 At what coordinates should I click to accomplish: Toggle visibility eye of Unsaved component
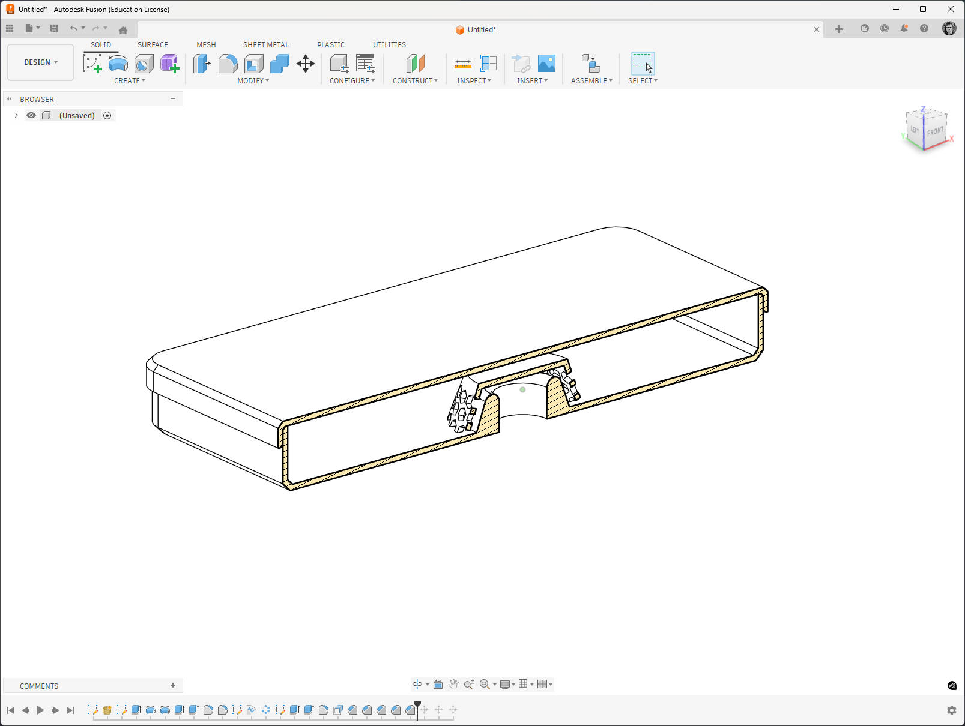pos(31,115)
